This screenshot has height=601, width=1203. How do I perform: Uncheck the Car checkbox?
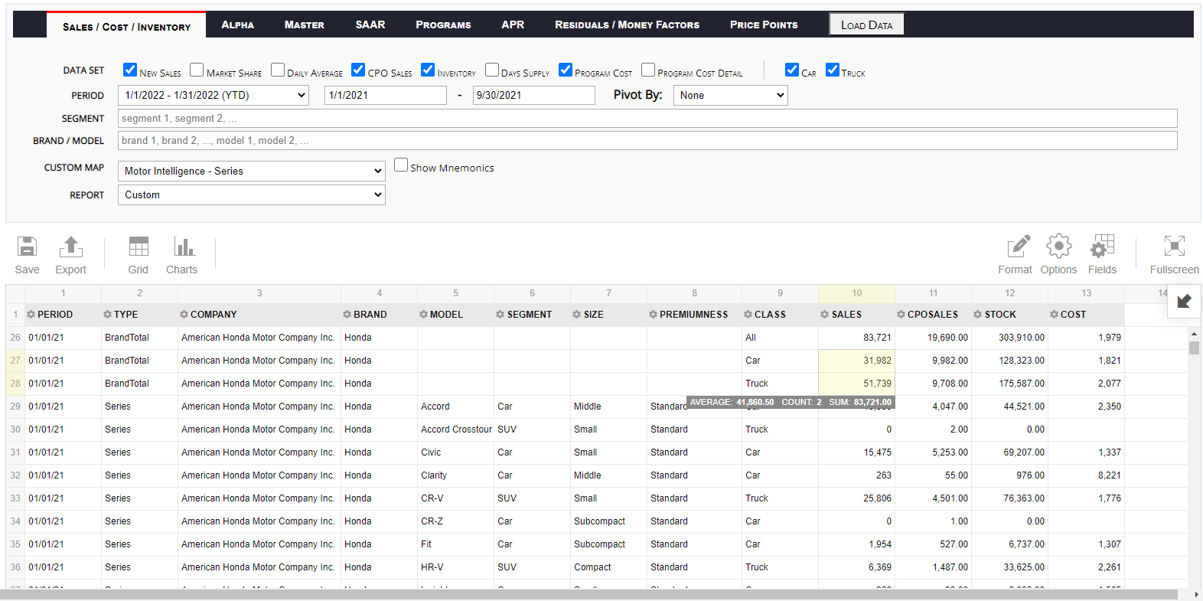pos(792,70)
